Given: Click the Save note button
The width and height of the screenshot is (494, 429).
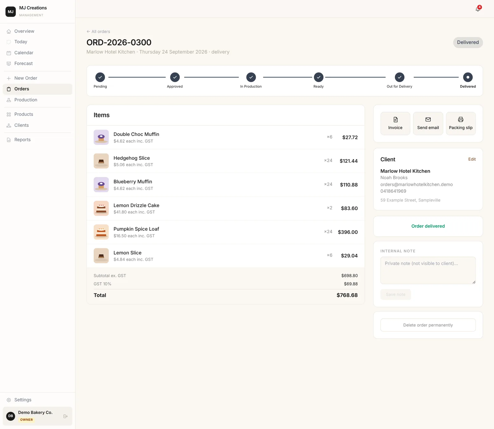Looking at the screenshot, I should (x=396, y=294).
